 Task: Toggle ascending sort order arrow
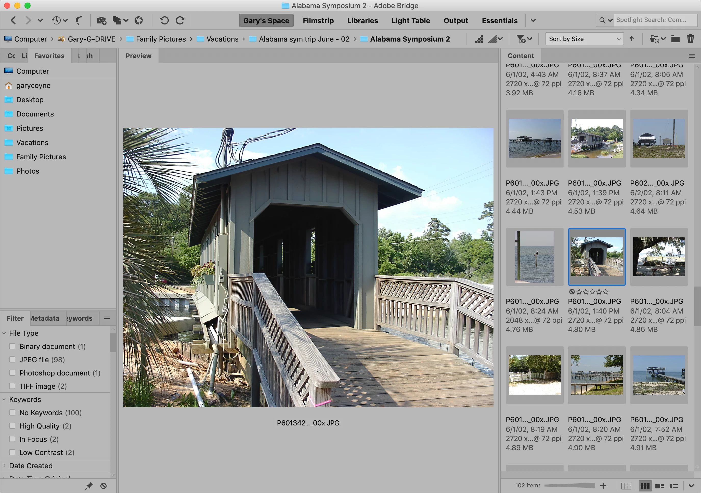[x=632, y=39]
